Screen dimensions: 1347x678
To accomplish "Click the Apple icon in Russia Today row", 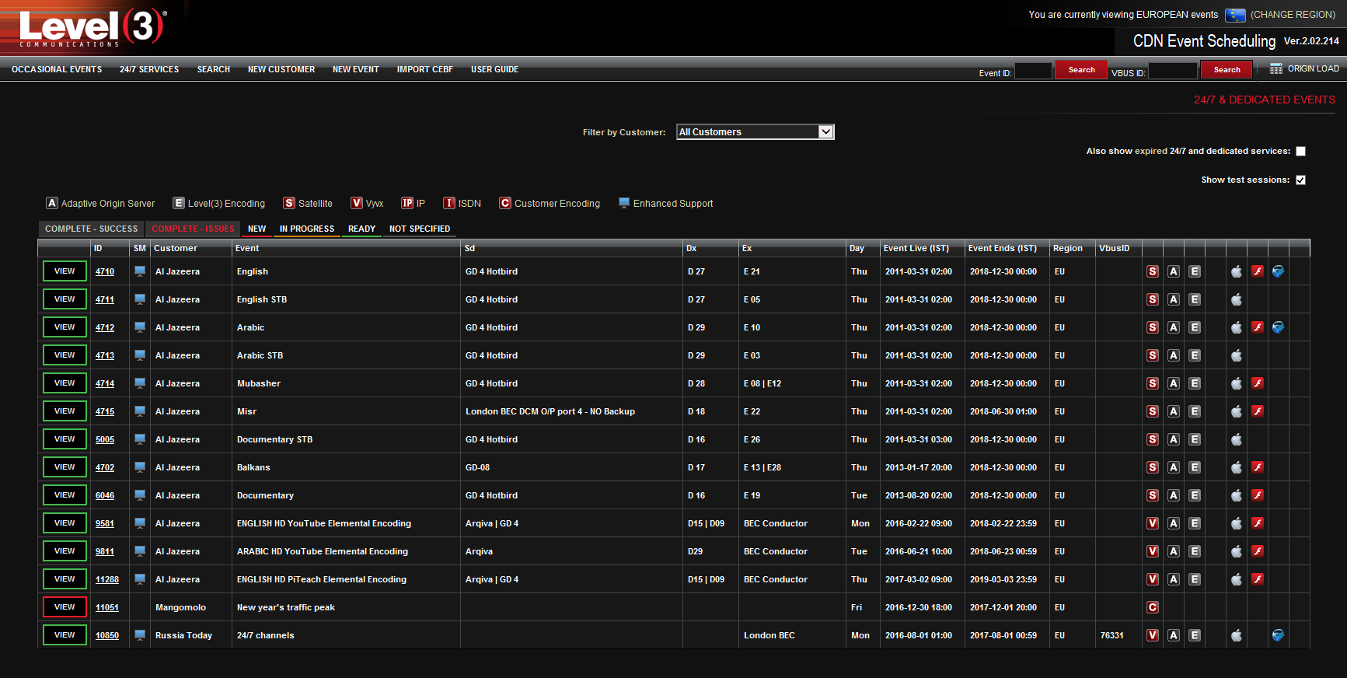I will tap(1237, 635).
